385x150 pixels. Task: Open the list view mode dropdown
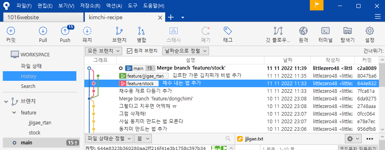(143, 139)
